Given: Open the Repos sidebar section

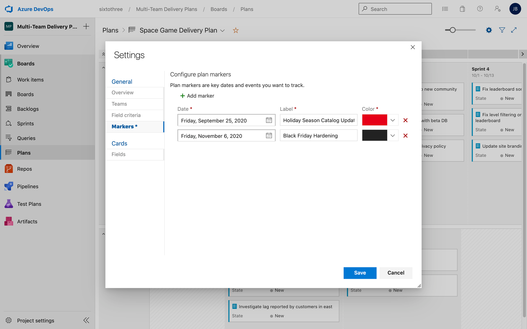Looking at the screenshot, I should (24, 169).
